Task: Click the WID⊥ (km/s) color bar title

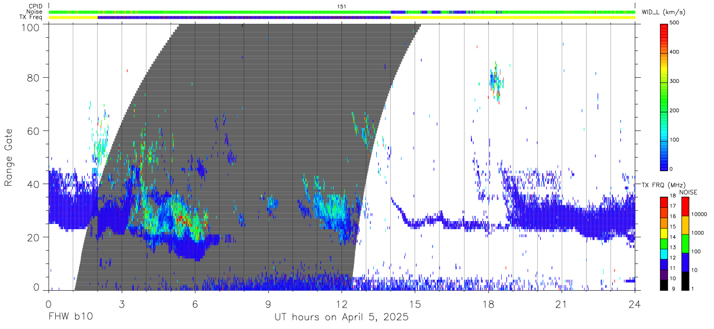Action: [x=665, y=12]
